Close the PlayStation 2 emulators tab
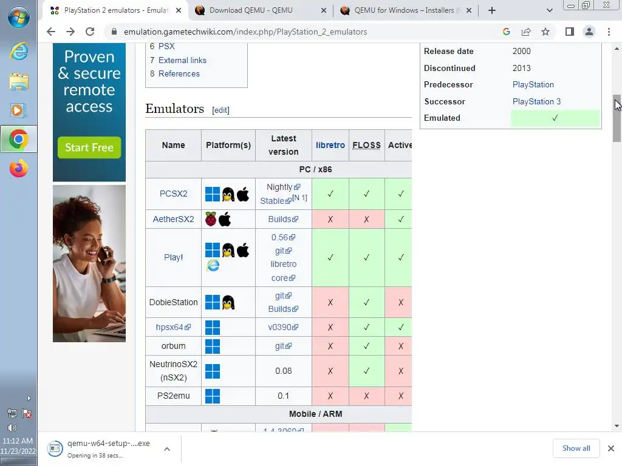 click(179, 10)
